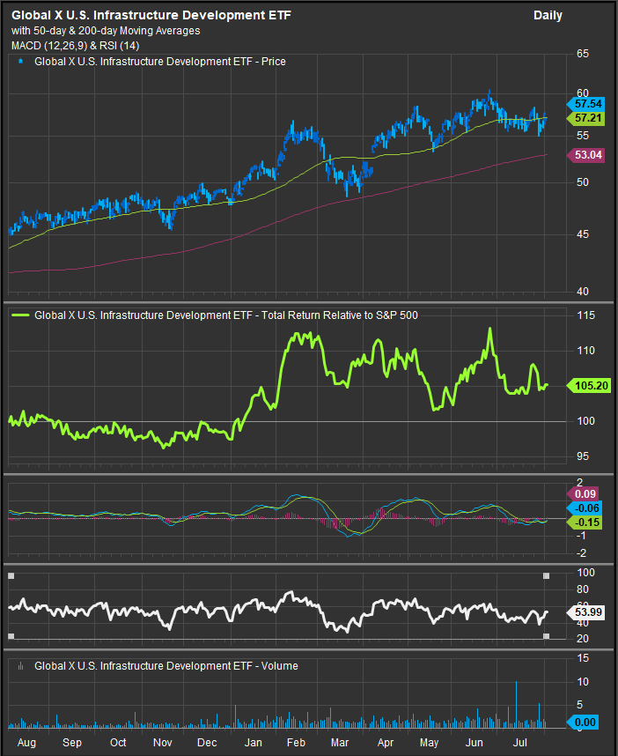Click the Jul month label on the time axis

click(x=519, y=743)
